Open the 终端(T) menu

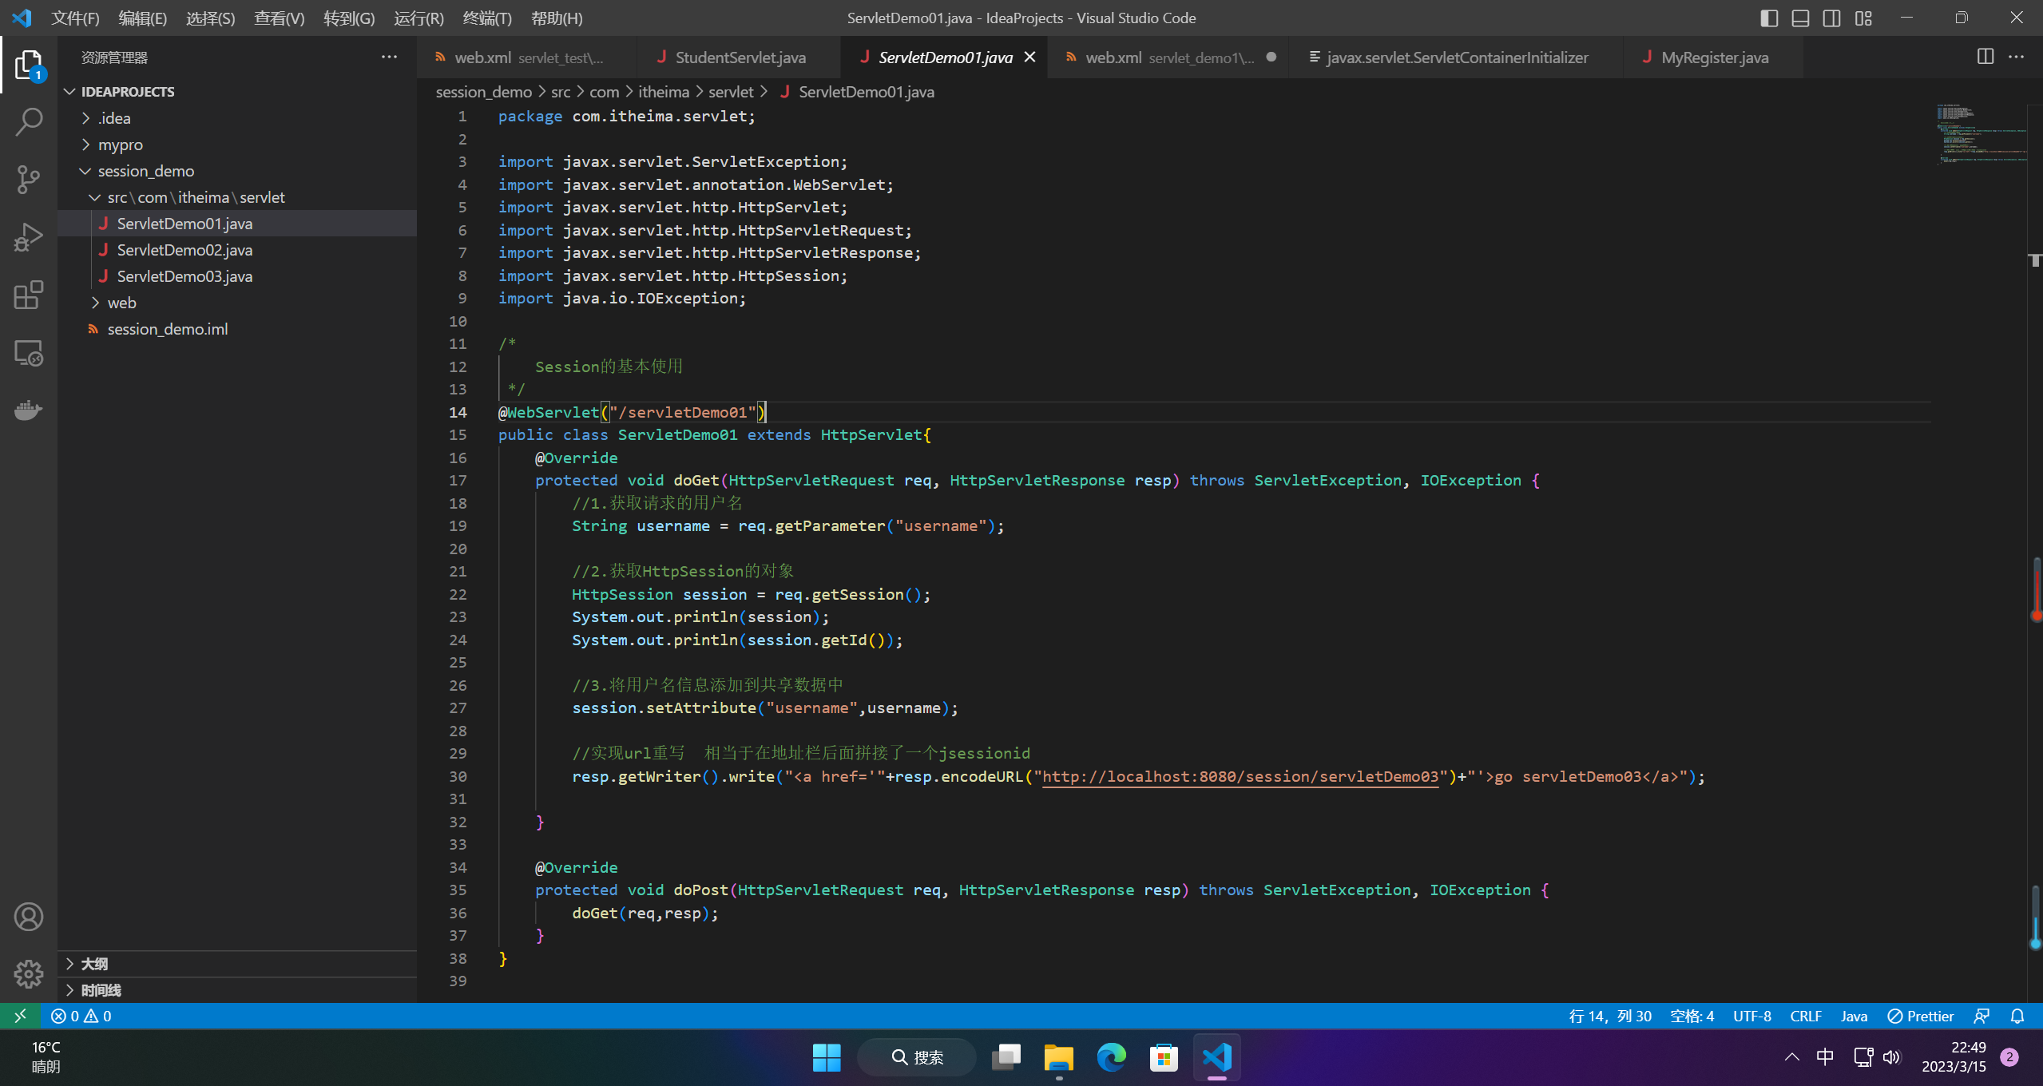[486, 18]
